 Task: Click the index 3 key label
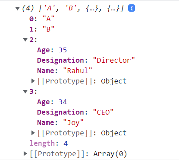click(x=33, y=92)
